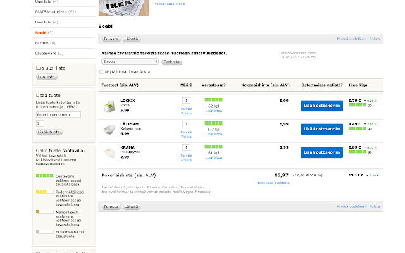Open the LÄTTSAM baby bath image
The width and height of the screenshot is (405, 253).
pos(109,129)
